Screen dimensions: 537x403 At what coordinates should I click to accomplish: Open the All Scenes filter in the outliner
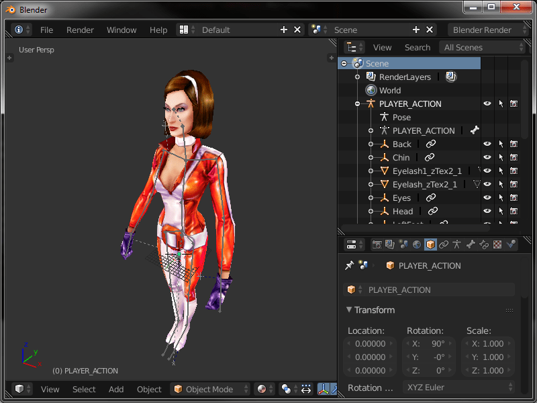tap(482, 47)
